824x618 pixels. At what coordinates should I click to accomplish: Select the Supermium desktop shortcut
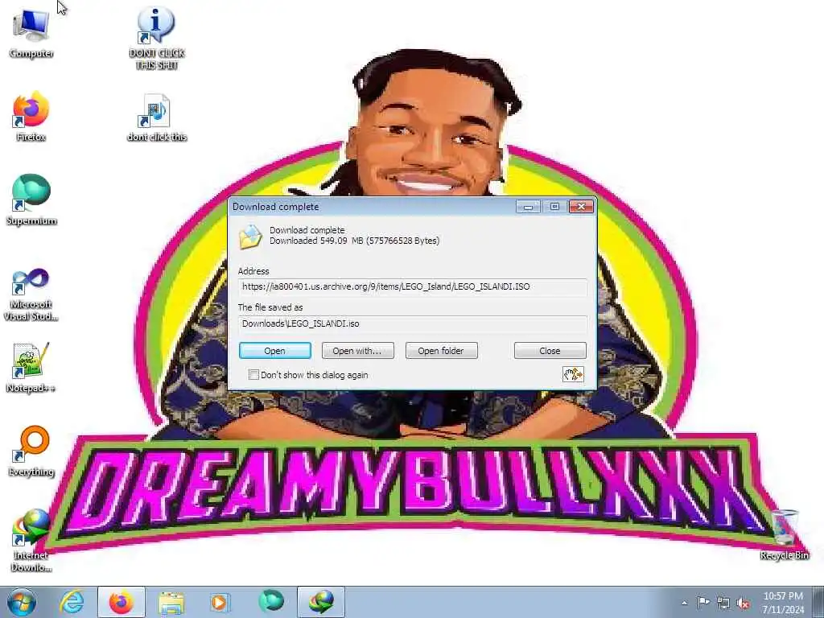point(31,200)
